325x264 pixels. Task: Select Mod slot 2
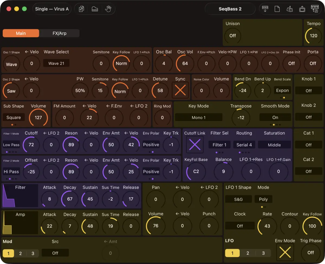coord(20,253)
